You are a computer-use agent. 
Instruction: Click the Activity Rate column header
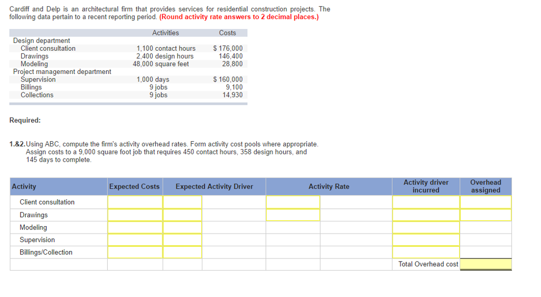point(329,187)
